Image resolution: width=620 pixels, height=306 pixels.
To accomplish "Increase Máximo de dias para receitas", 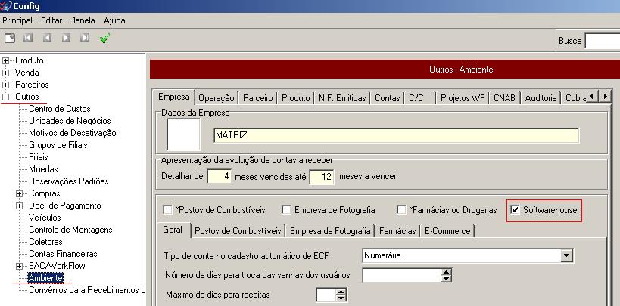I will 341,292.
